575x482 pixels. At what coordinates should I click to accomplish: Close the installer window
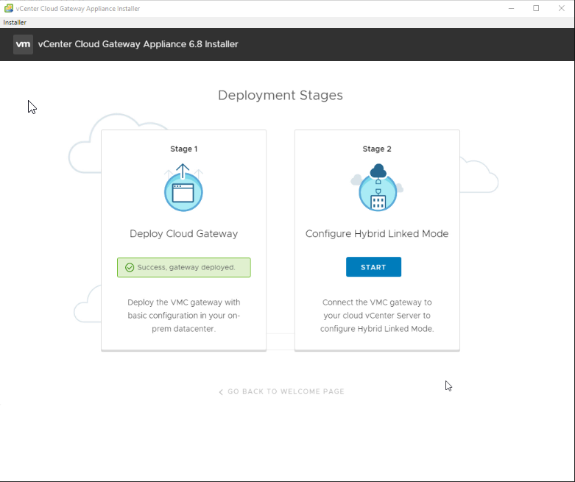tap(562, 8)
